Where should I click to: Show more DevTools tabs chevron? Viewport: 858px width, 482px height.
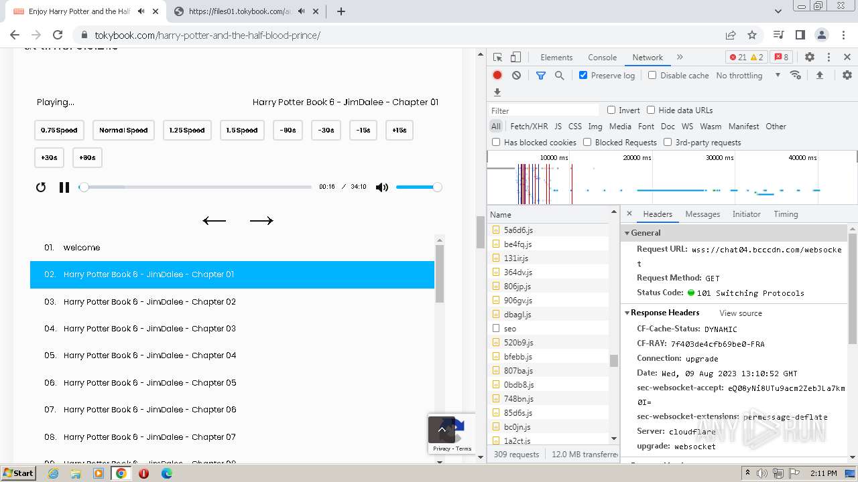click(680, 58)
